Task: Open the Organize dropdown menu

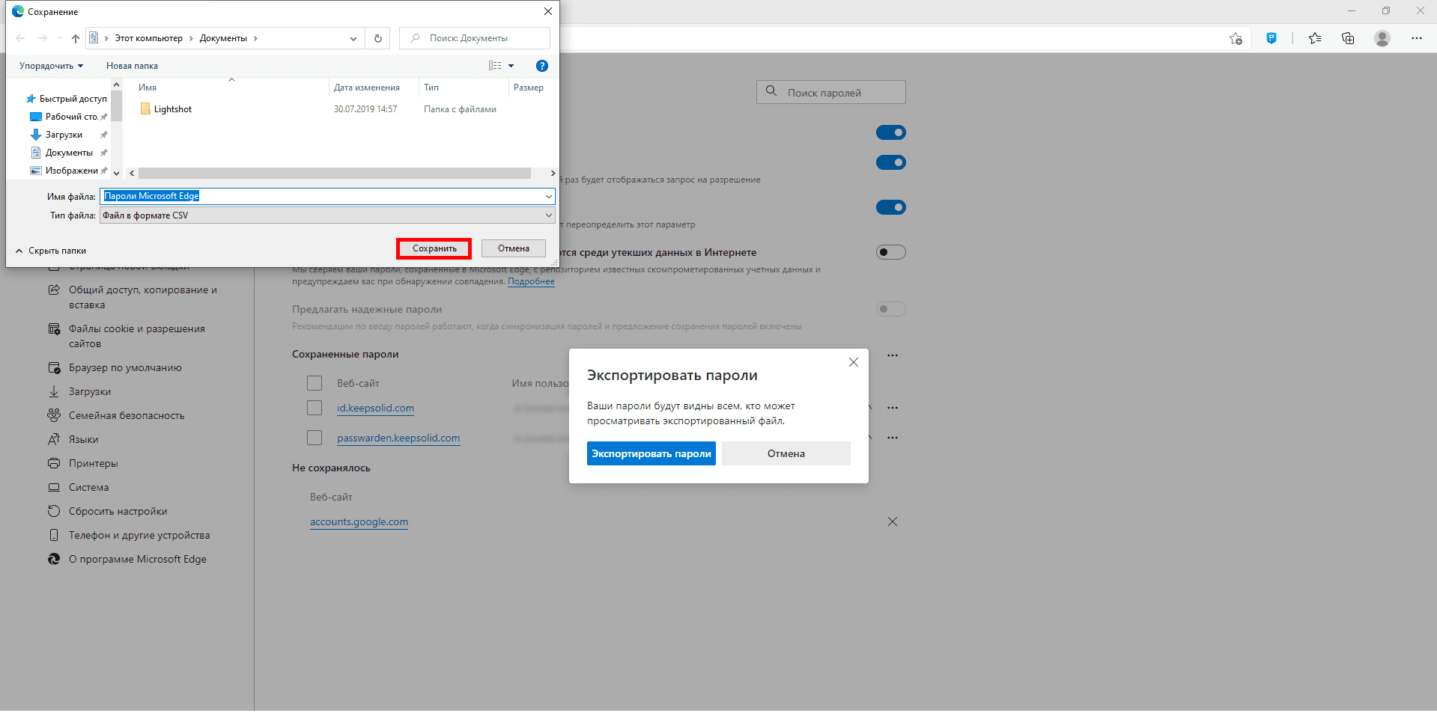Action: (51, 66)
